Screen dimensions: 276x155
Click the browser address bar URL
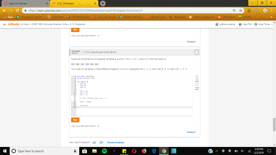click(85, 10)
